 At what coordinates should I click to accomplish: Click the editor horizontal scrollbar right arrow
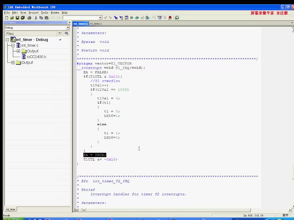pos(290,210)
